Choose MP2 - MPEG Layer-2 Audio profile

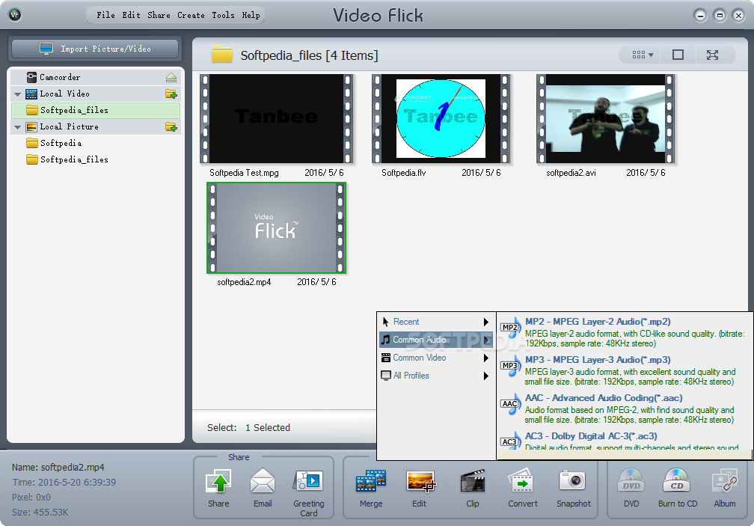pyautogui.click(x=624, y=331)
